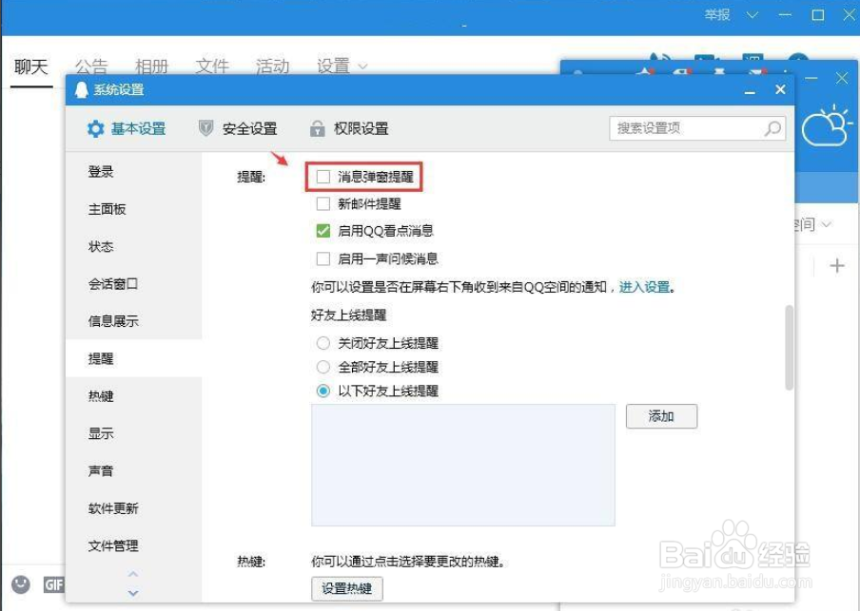
Task: Open the 相册 menu item
Action: [x=152, y=66]
